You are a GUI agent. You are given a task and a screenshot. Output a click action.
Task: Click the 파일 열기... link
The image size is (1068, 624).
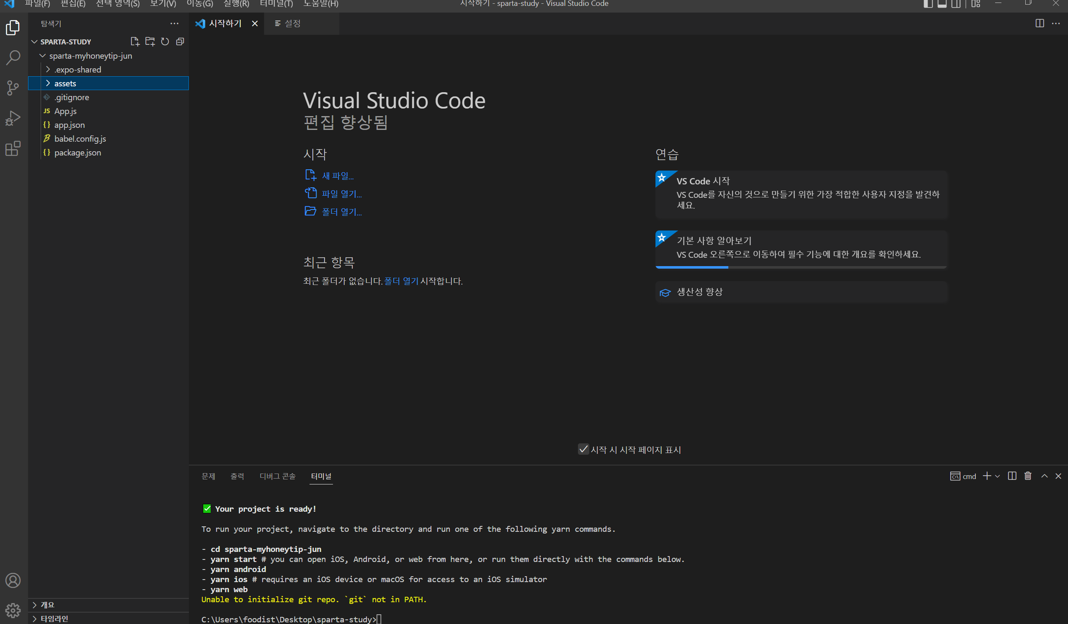(342, 194)
